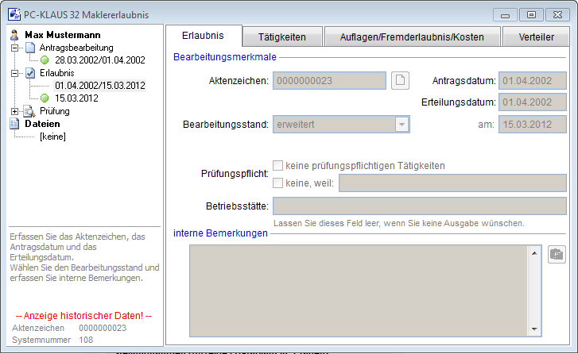Open the Bearbeitungsstand dropdown

pyautogui.click(x=402, y=125)
